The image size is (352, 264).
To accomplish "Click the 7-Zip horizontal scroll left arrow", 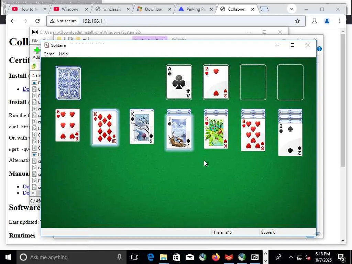I will pyautogui.click(x=33, y=193).
